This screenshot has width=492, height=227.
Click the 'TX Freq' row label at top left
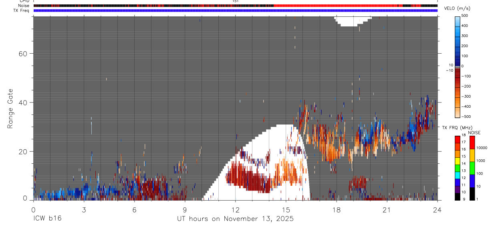(21, 10)
